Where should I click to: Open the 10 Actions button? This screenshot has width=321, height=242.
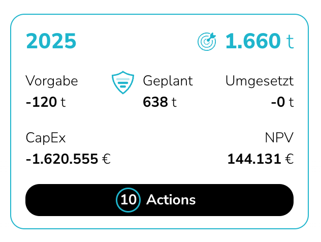point(159,200)
